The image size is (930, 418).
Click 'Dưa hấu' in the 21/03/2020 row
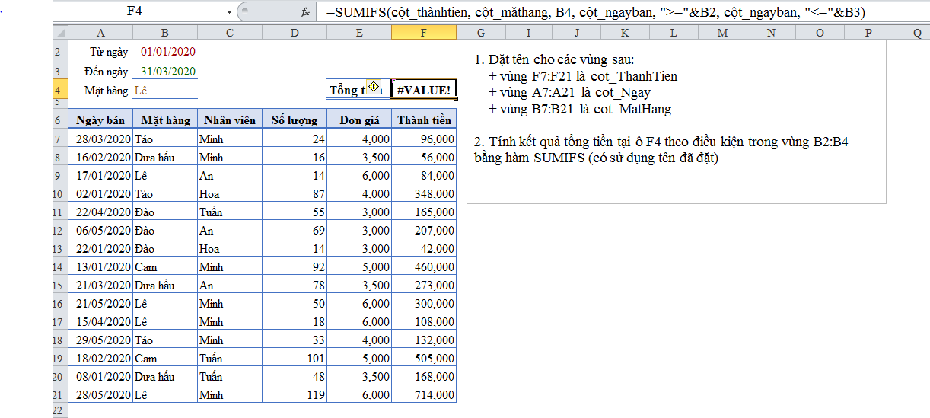coord(165,286)
